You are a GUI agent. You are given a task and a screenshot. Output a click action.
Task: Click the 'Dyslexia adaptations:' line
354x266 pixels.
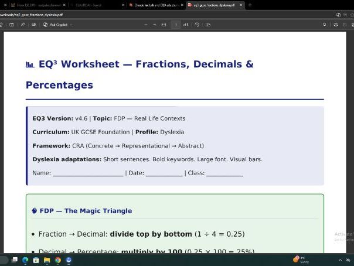pyautogui.click(x=148, y=159)
